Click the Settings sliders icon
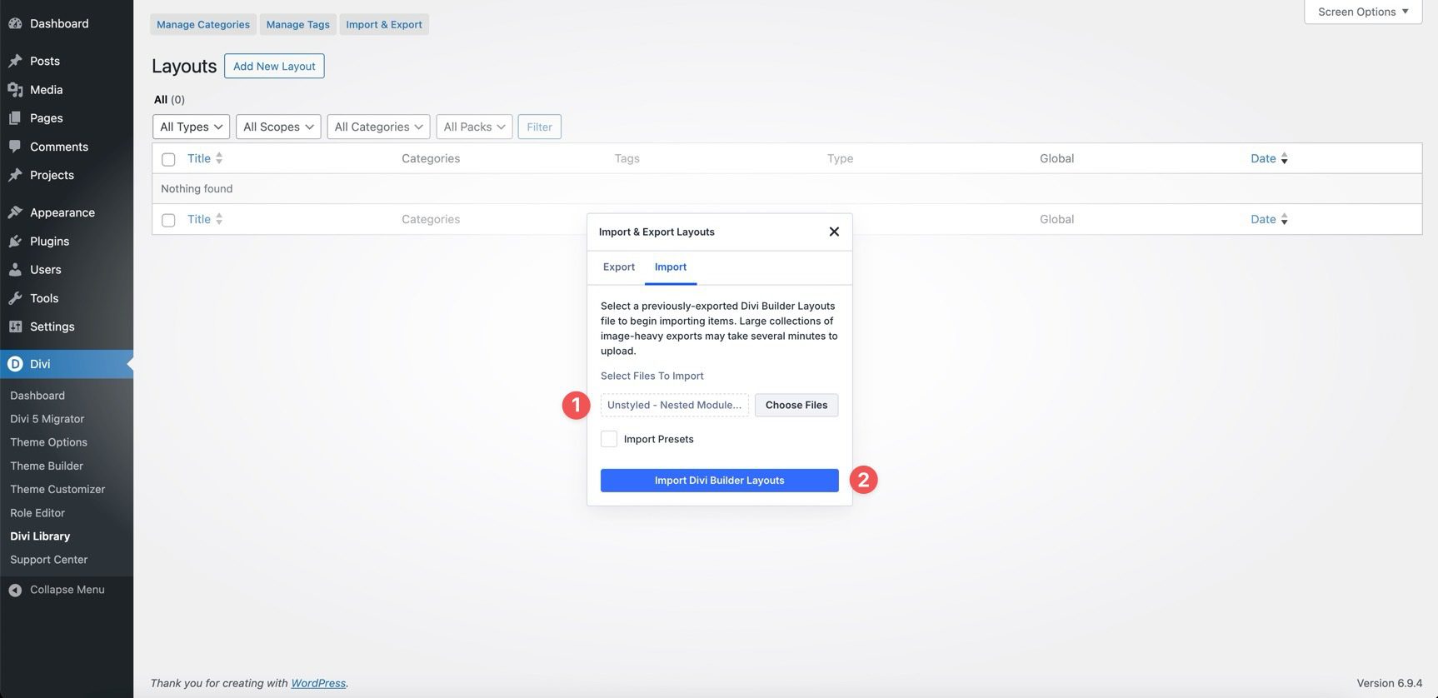The image size is (1438, 698). (15, 327)
